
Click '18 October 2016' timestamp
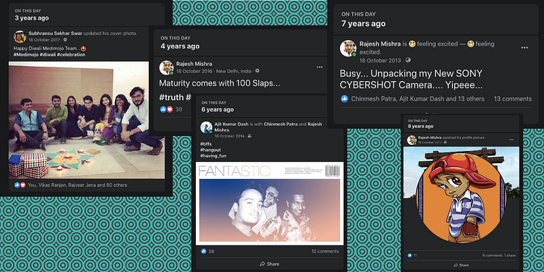click(194, 71)
